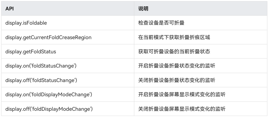Select the display.getCurrentFoldCreaseRegion cell
This screenshot has height=118, width=270.
(x=48, y=37)
